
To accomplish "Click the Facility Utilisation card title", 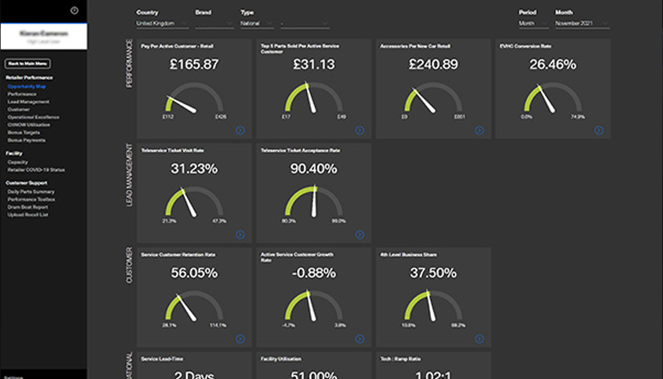I will [280, 359].
